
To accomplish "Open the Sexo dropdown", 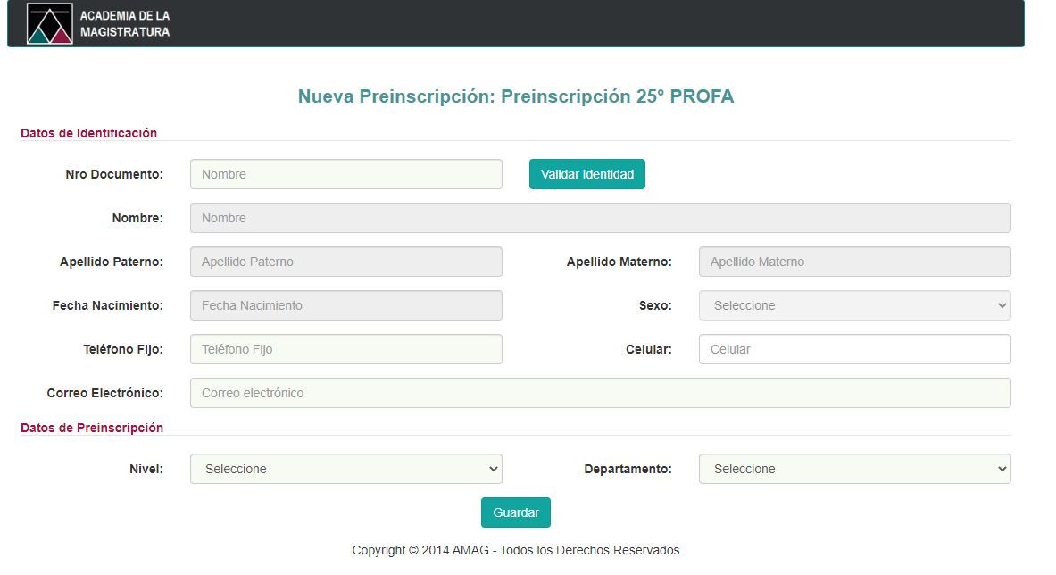I will tap(854, 305).
